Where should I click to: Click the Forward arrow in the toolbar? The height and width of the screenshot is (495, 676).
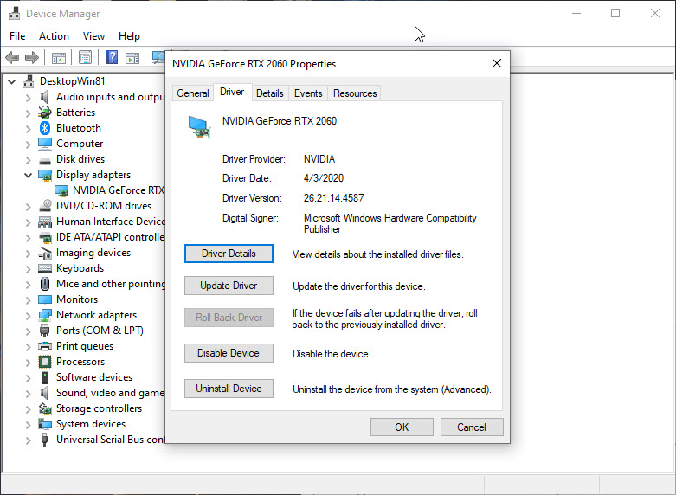[x=32, y=57]
